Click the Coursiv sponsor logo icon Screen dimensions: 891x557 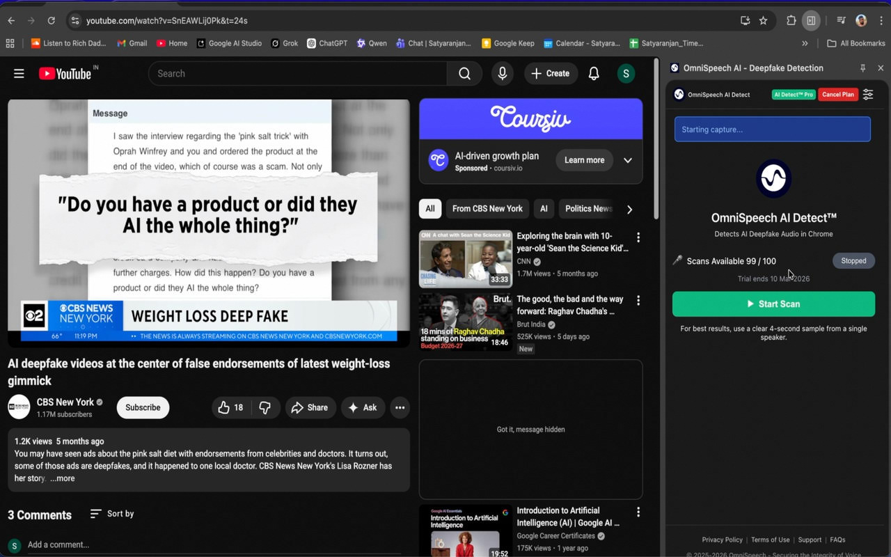click(x=438, y=160)
